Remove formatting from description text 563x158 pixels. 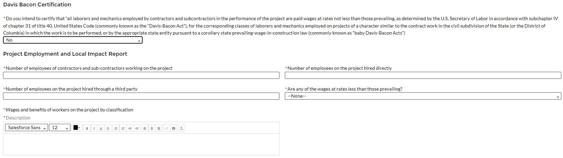point(182,128)
